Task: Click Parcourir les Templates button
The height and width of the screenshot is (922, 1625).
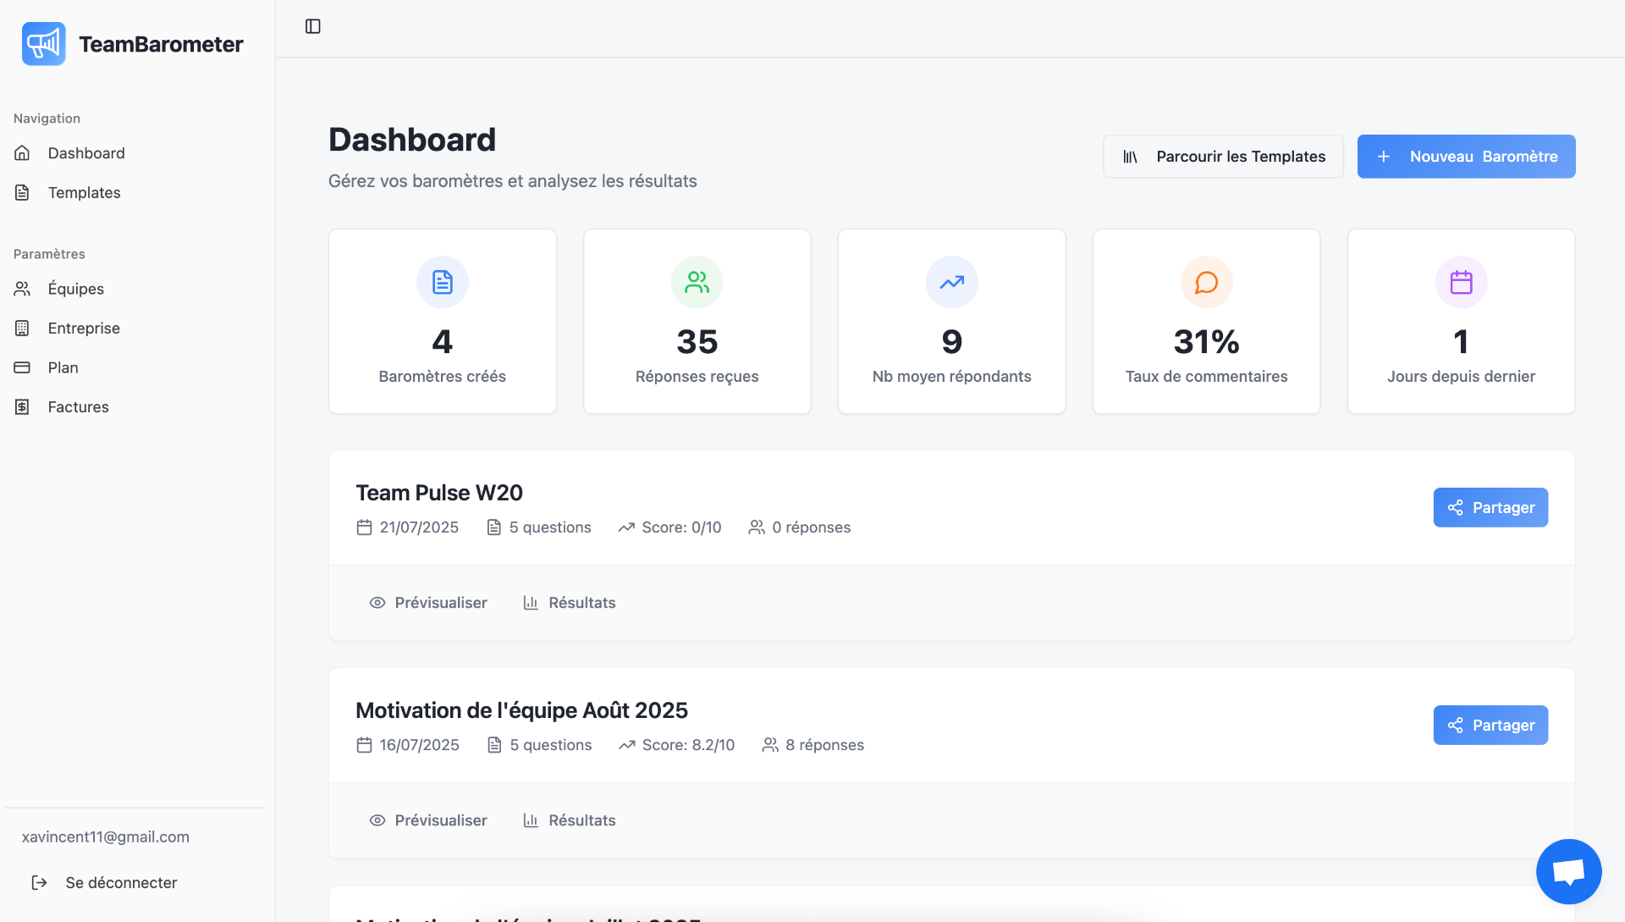Action: [1223, 157]
